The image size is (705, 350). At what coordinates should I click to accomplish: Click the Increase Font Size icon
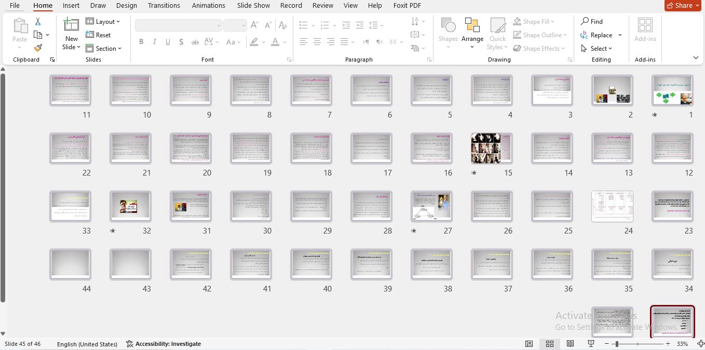coord(254,25)
